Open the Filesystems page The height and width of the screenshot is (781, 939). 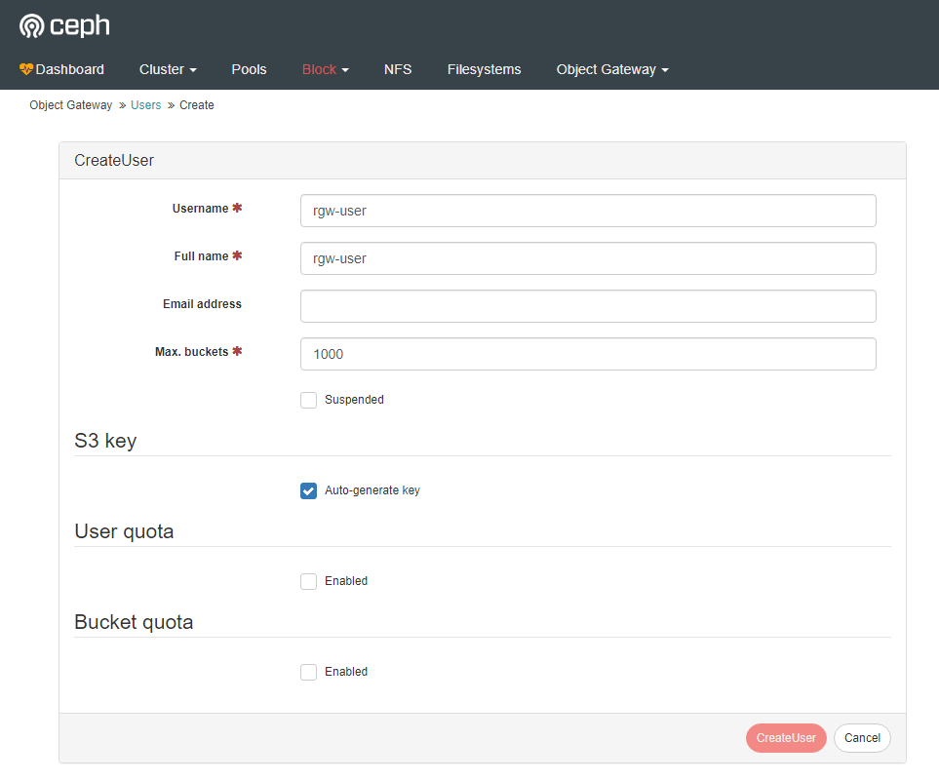point(484,69)
